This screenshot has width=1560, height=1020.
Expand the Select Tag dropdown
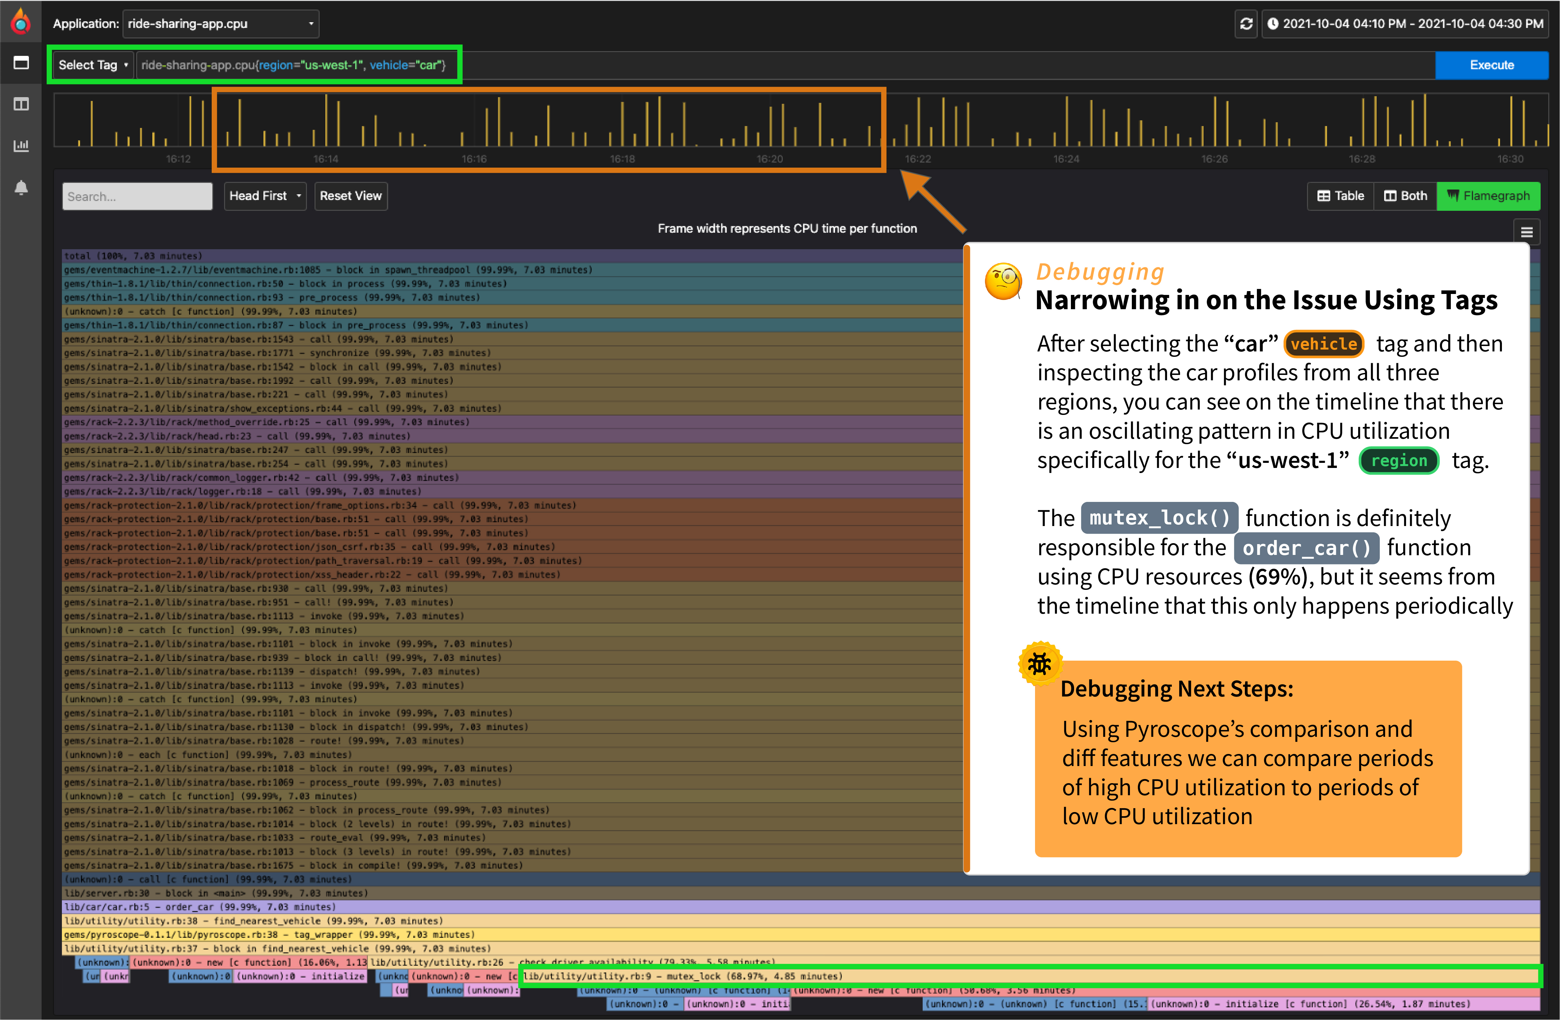[92, 65]
